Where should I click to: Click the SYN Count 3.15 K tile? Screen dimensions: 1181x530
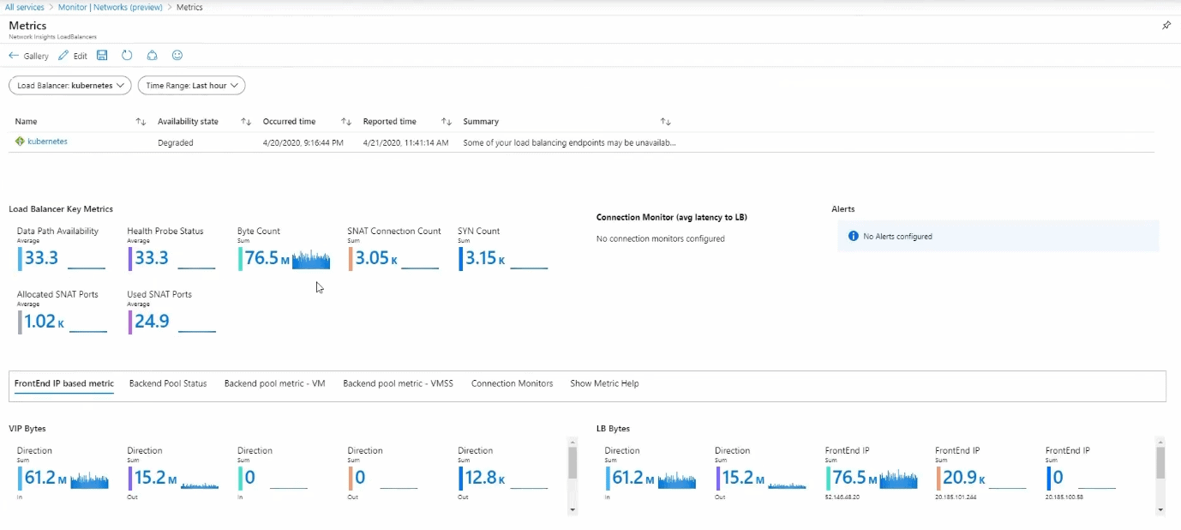[x=503, y=250]
